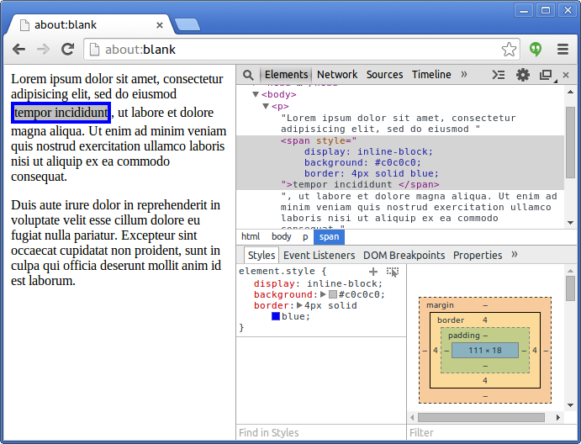
Task: Open the Event Listeners tab
Action: (x=319, y=256)
